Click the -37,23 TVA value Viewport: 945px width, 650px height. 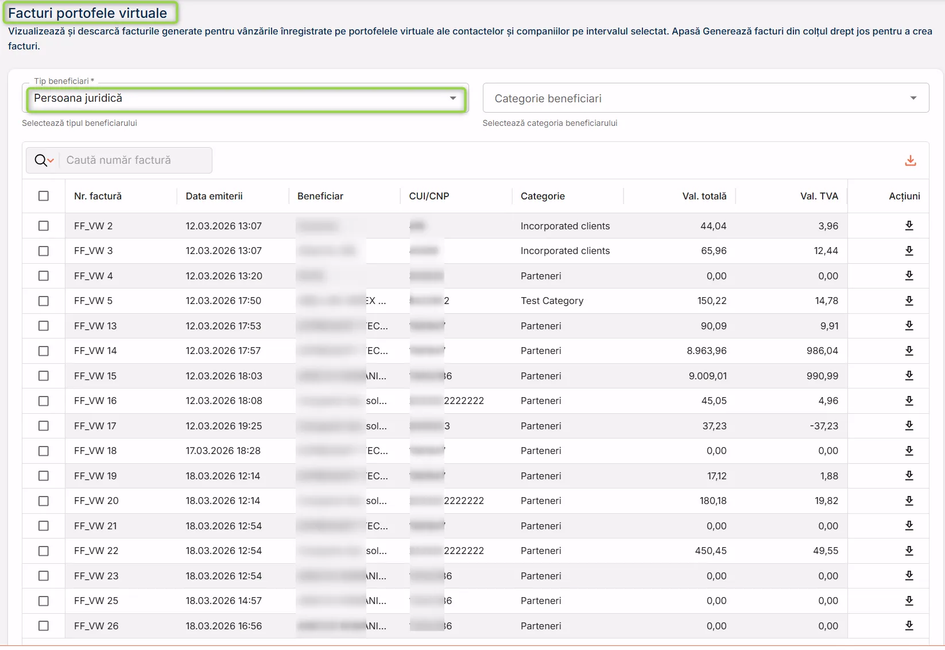coord(824,426)
